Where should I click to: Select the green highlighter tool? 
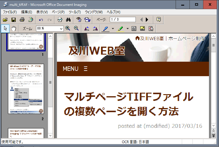[120, 29]
